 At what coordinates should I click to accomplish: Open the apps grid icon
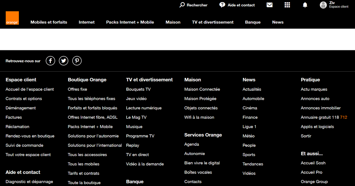pos(287,5)
